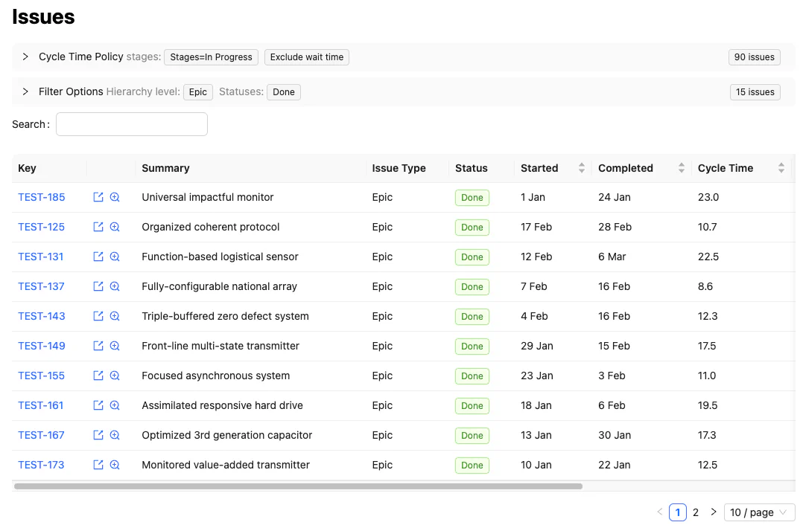The width and height of the screenshot is (803, 525).
Task: Open external link icon for TEST-155
Action: click(98, 376)
